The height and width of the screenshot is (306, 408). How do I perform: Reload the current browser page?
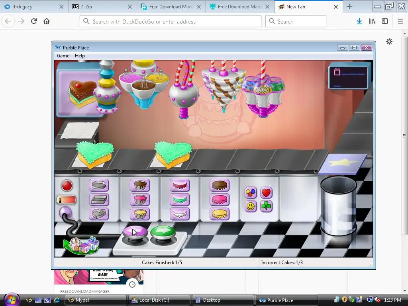coord(34,21)
